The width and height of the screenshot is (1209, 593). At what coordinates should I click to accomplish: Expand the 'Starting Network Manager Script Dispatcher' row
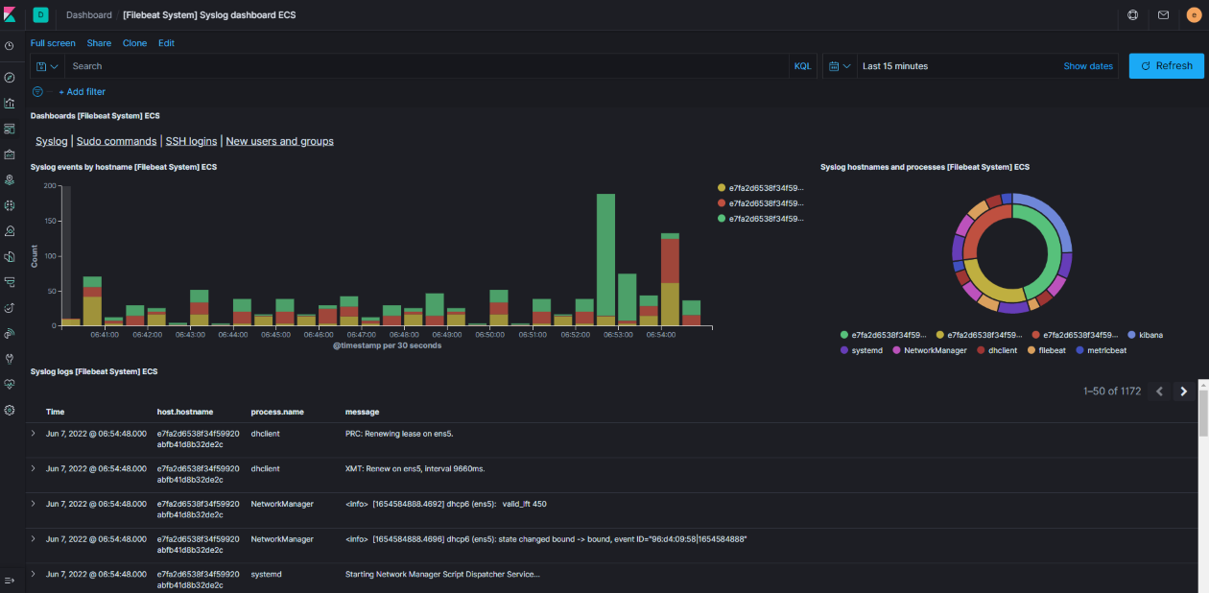[34, 574]
